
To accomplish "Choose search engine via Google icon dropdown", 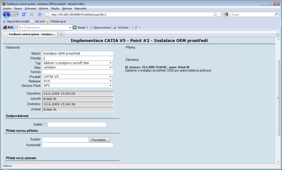I will click(227, 14).
